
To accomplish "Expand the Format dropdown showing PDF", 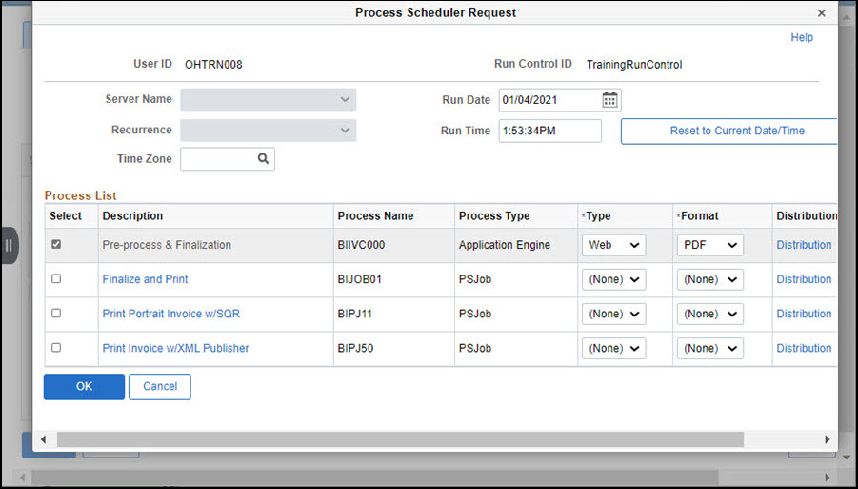I will (709, 245).
